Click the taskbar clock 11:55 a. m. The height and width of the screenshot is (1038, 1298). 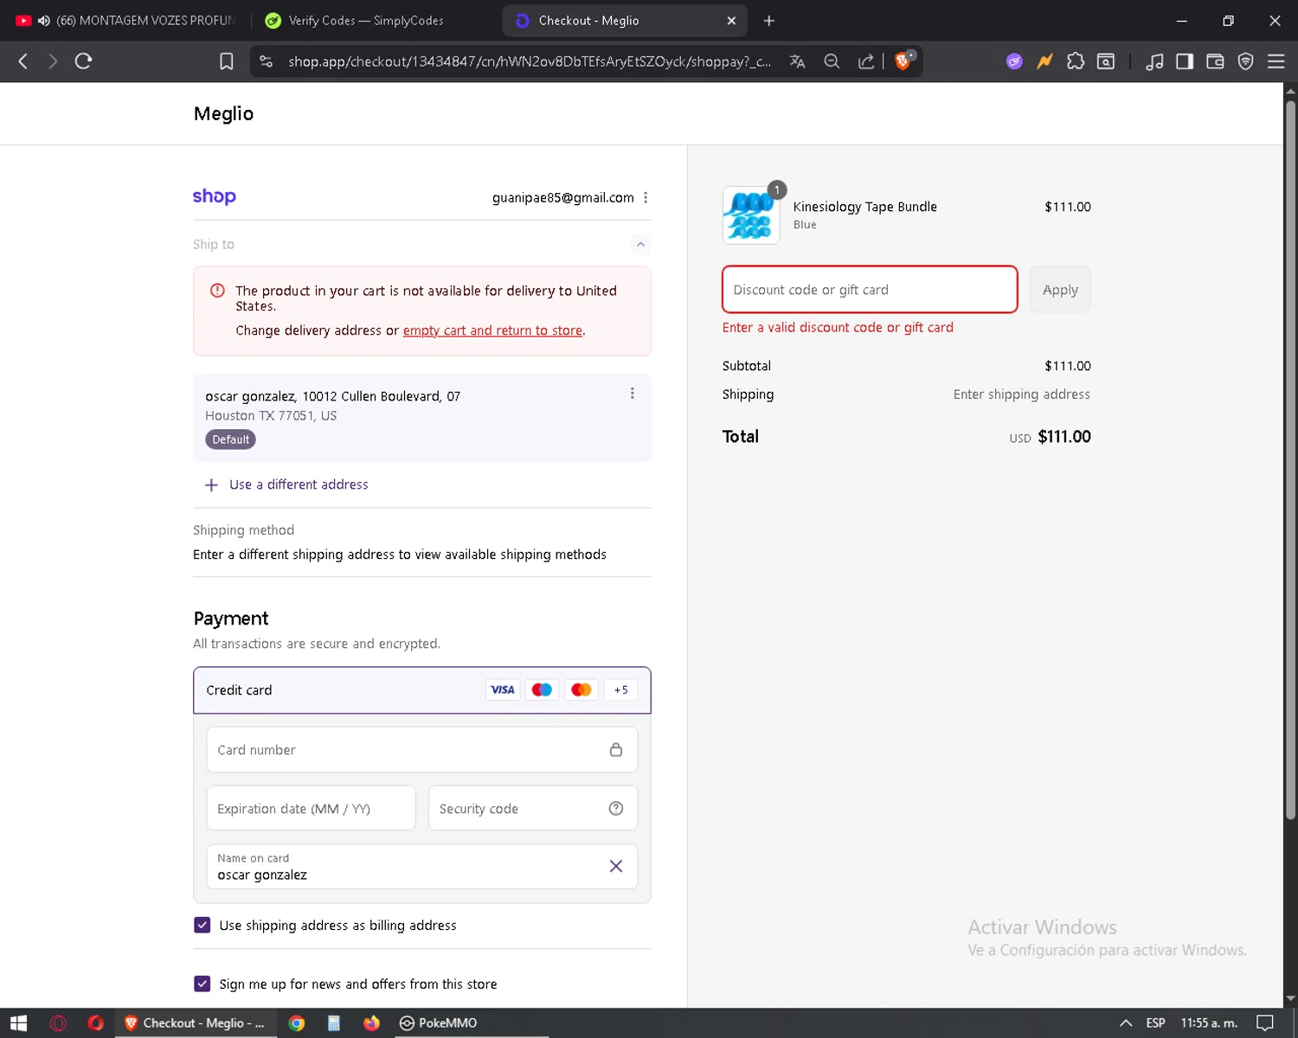point(1209,1023)
